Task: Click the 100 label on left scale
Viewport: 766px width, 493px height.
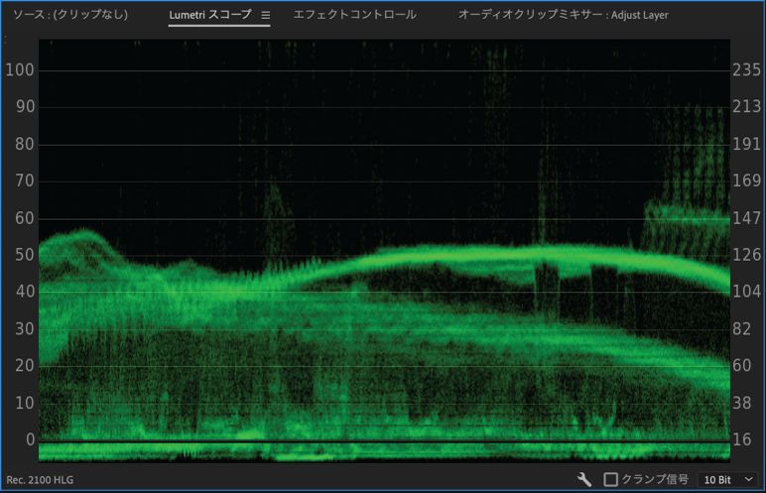Action: tap(20, 69)
